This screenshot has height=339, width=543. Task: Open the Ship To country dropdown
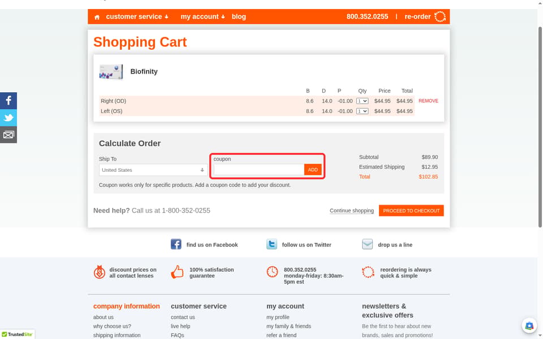(153, 170)
